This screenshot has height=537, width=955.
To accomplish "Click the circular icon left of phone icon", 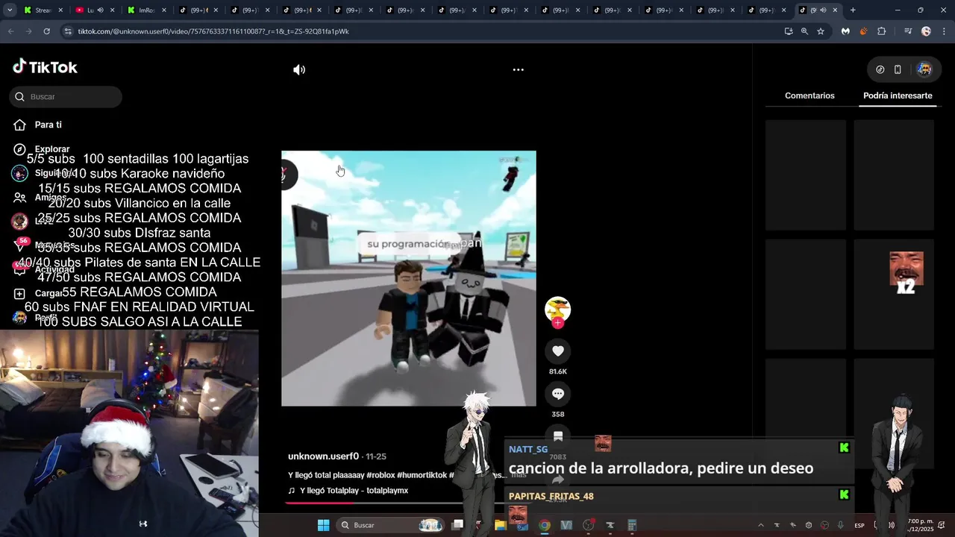I will point(880,69).
